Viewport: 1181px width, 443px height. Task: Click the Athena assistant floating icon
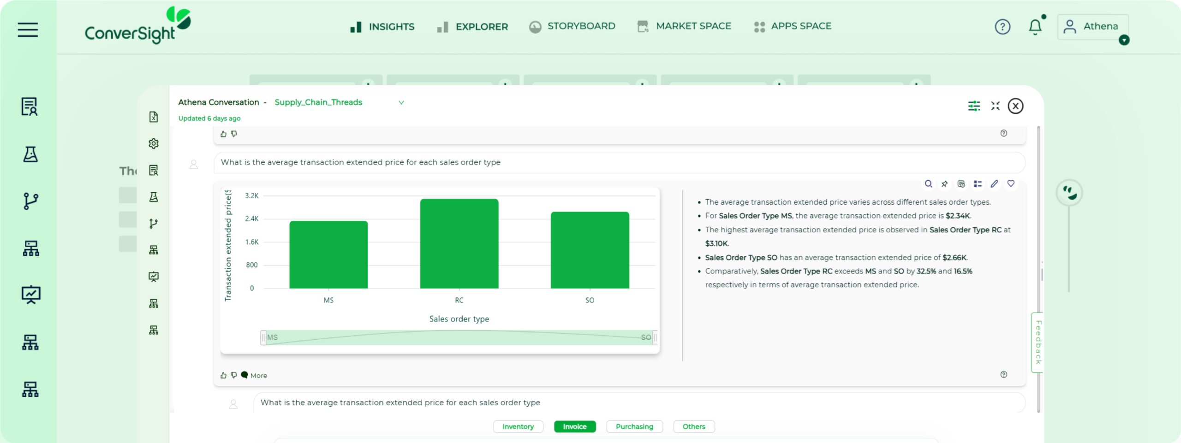(x=1069, y=192)
